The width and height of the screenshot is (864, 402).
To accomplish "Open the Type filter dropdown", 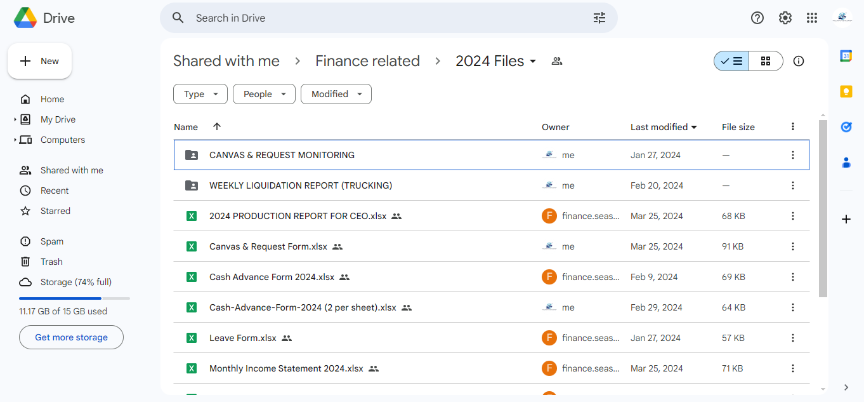I will click(x=200, y=94).
